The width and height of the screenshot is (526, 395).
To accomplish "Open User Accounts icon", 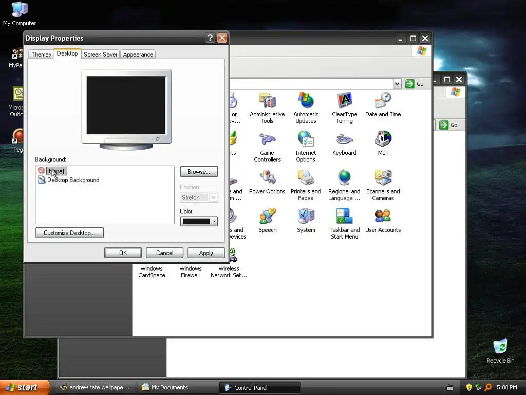I will coord(383,220).
